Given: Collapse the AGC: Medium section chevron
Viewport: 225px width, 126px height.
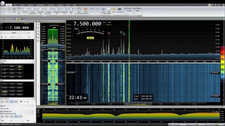Looking at the screenshot, I should pos(33,99).
